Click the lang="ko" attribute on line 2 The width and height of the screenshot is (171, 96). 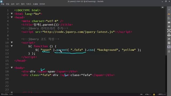coord(33,14)
